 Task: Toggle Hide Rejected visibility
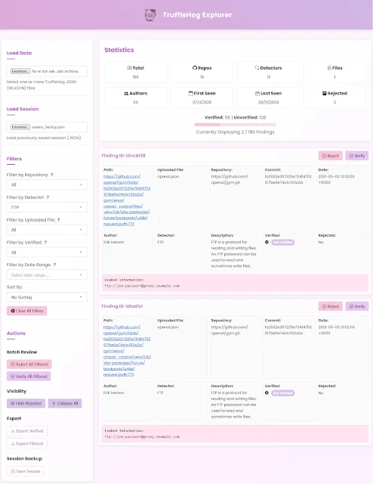tap(26, 403)
